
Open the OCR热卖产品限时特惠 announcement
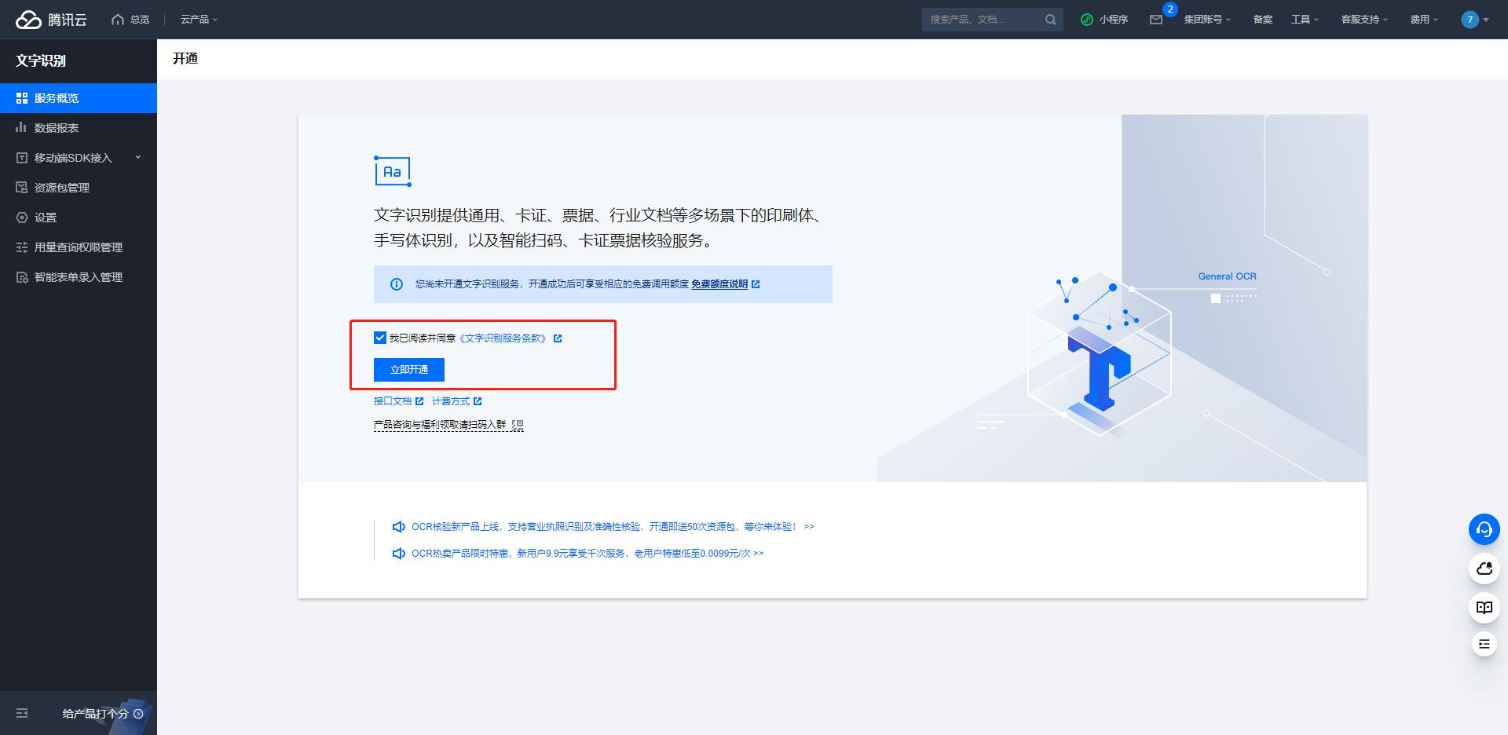point(587,554)
